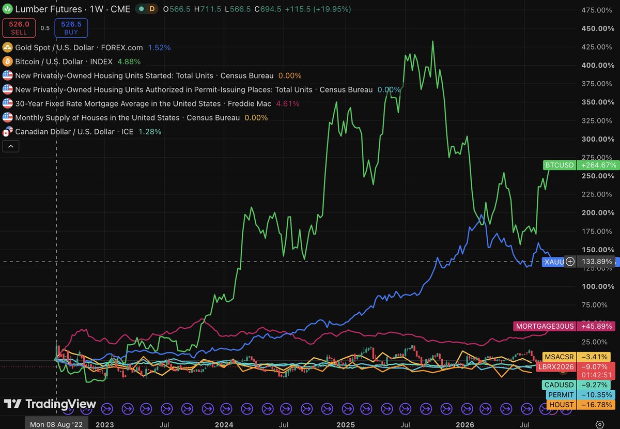Click the 2024 label on the time axis
620x429 pixels.
[224, 424]
